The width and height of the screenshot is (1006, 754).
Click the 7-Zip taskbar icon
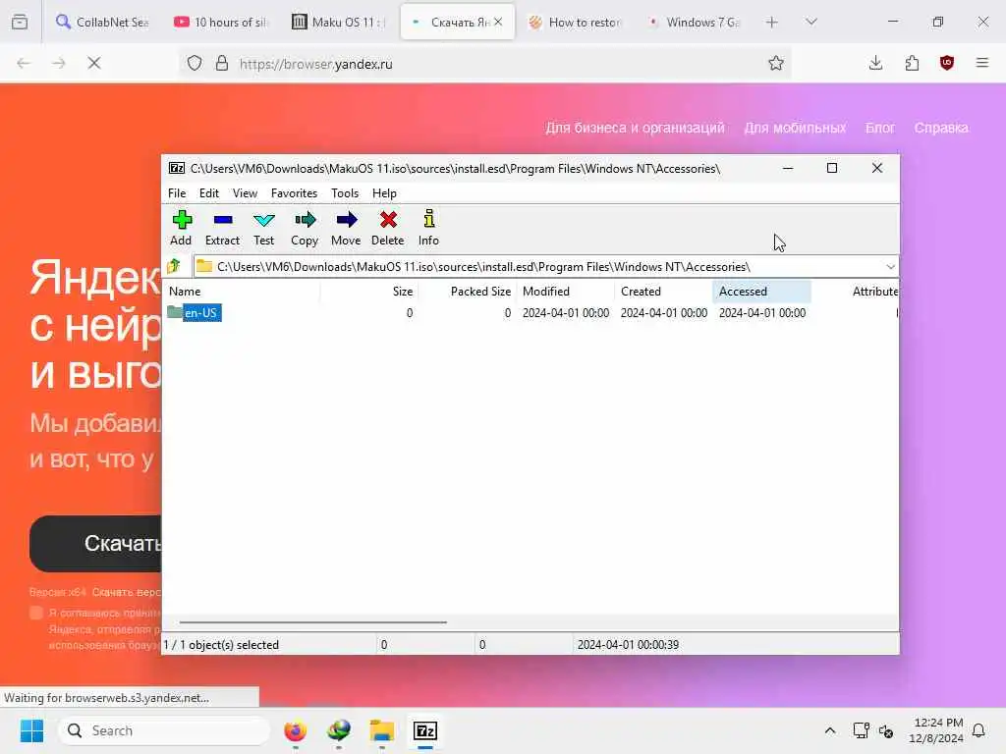click(x=425, y=730)
